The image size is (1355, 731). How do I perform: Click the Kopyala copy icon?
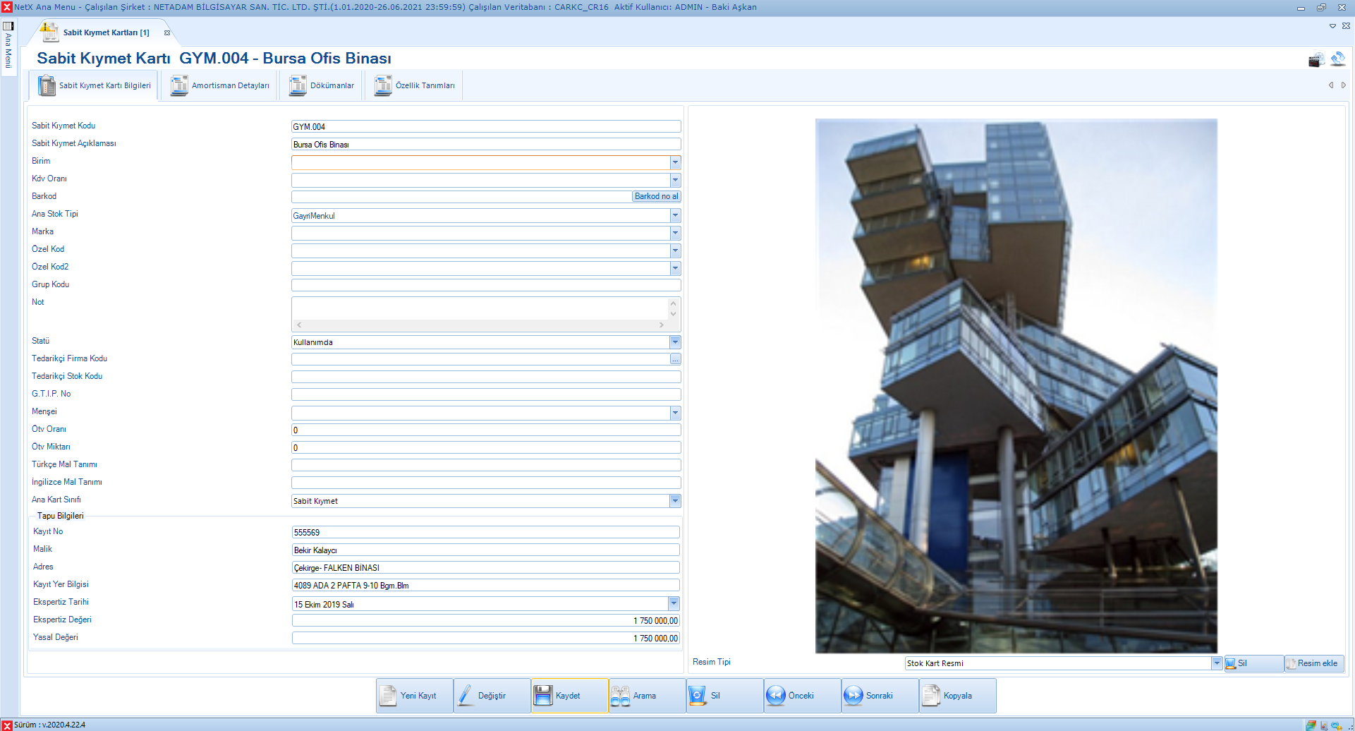pyautogui.click(x=931, y=696)
